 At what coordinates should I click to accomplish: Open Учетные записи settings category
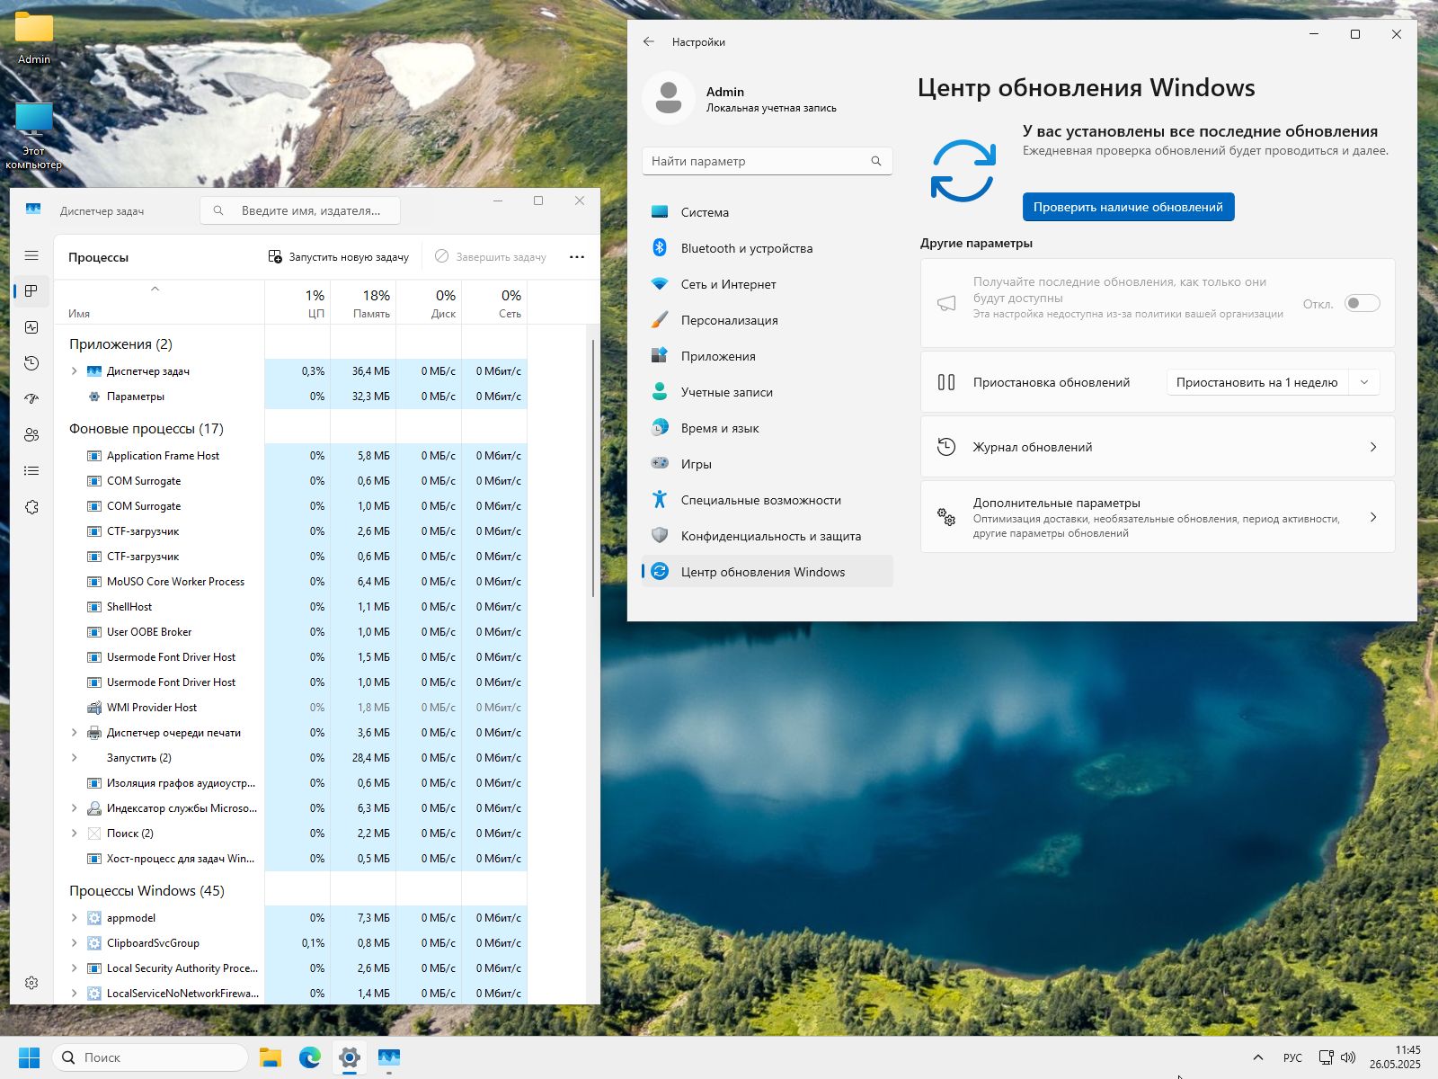coord(768,392)
